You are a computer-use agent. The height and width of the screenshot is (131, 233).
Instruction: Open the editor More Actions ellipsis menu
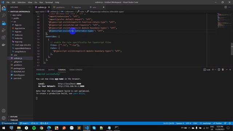pyautogui.click(x=230, y=7)
